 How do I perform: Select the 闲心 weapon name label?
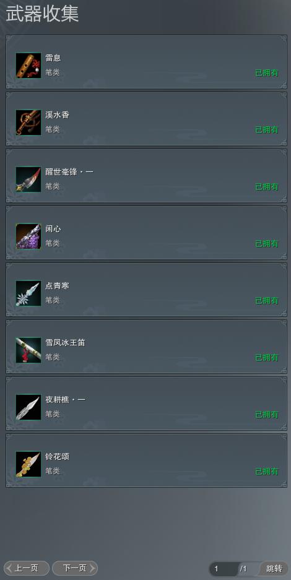tap(53, 229)
